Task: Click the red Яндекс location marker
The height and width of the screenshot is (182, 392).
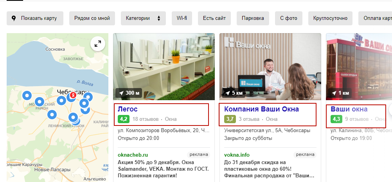Action: 73,95
